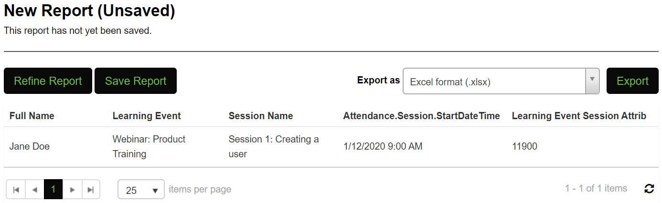Jump to last page arrow icon
This screenshot has height=203, width=662.
(x=91, y=190)
